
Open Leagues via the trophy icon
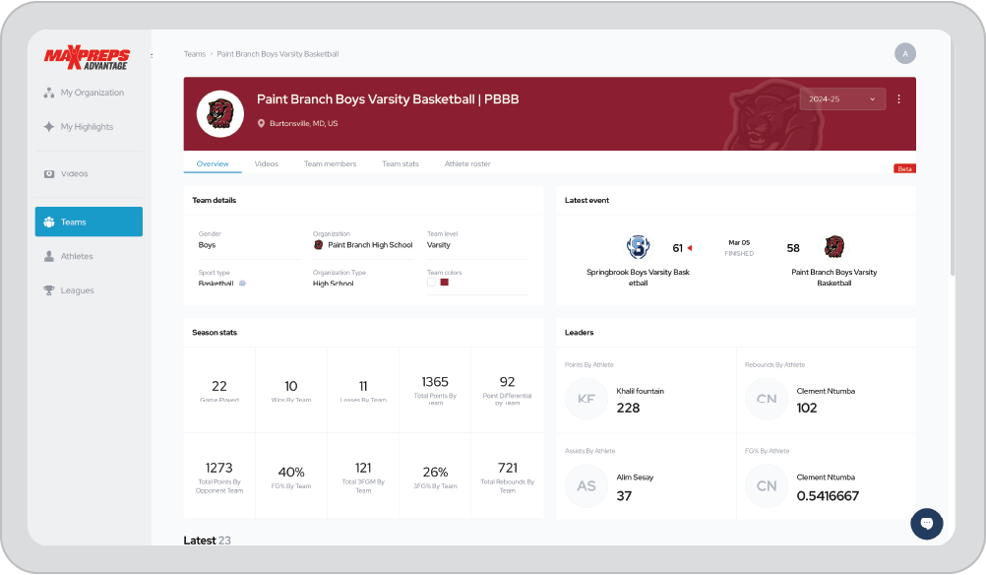(x=49, y=290)
